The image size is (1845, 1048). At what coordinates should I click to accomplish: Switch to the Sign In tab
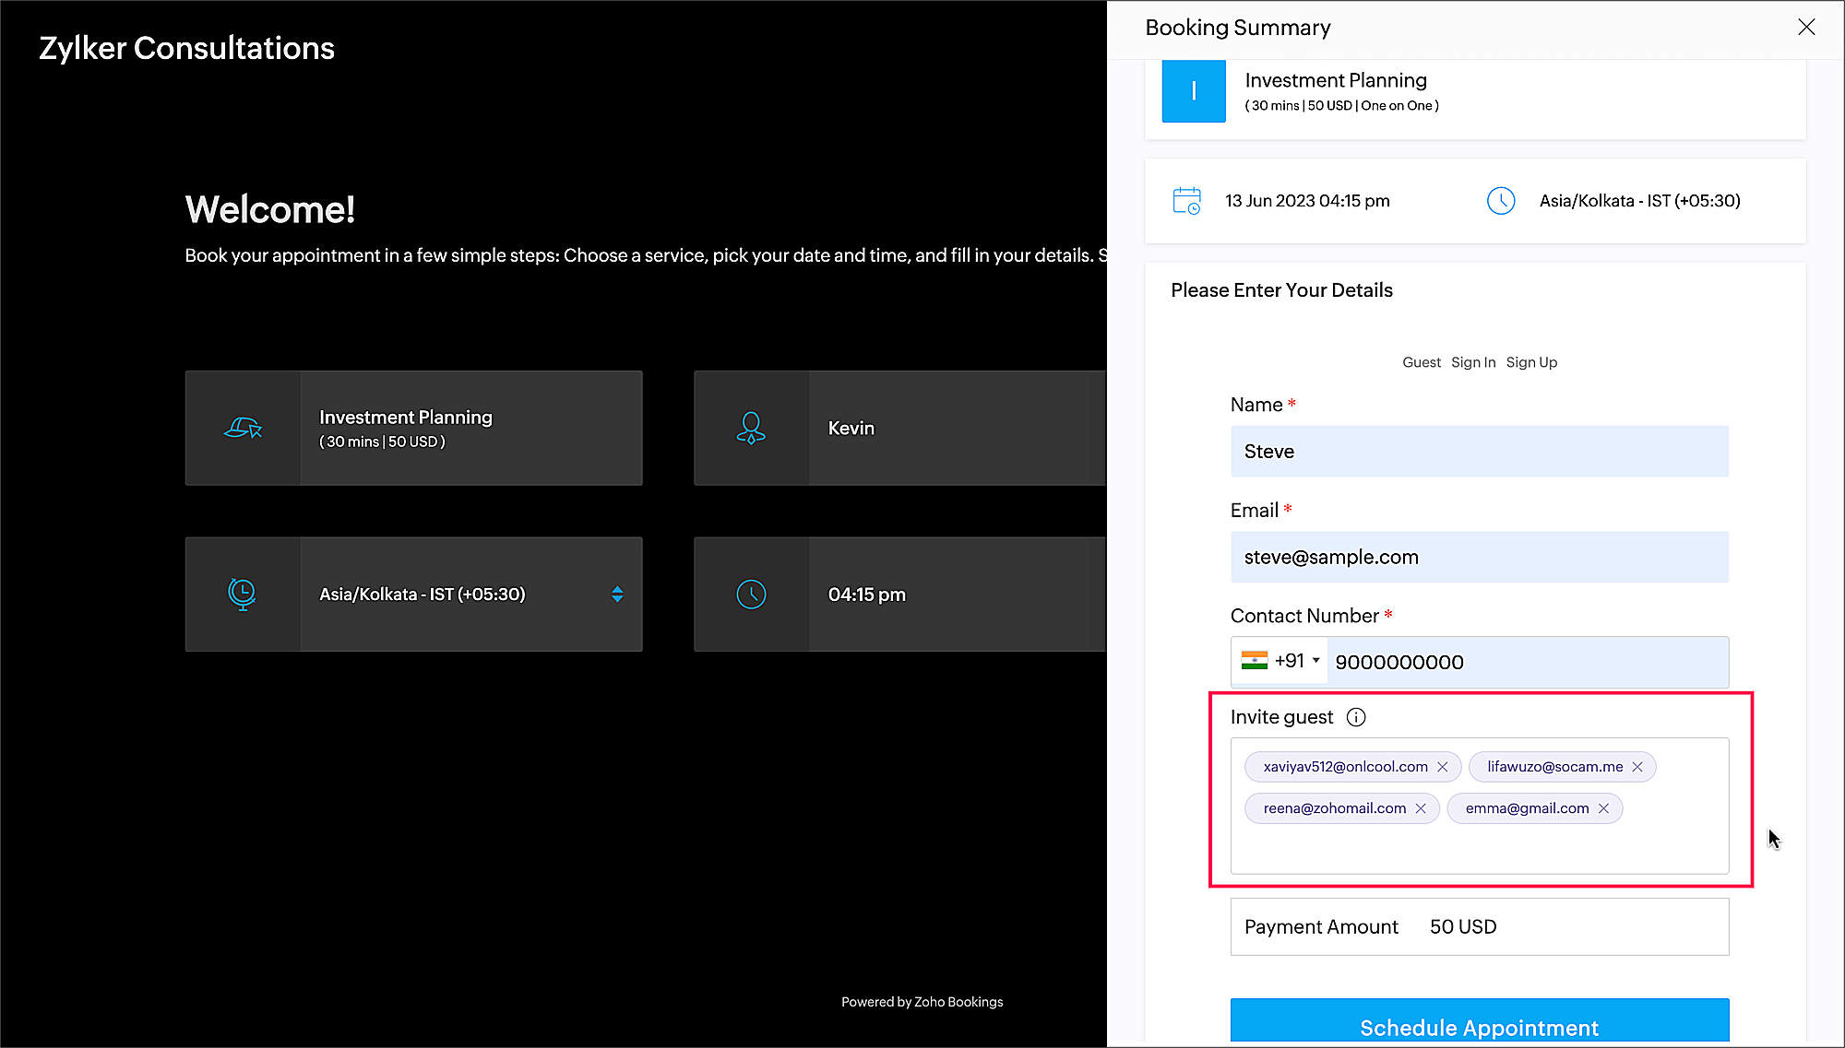tap(1472, 362)
